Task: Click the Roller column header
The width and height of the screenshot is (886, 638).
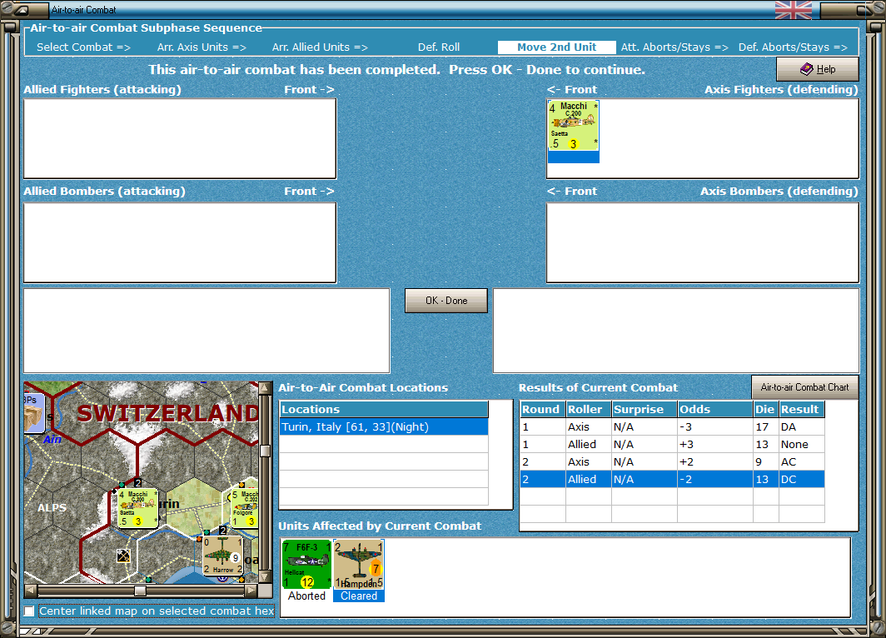Action: click(588, 409)
